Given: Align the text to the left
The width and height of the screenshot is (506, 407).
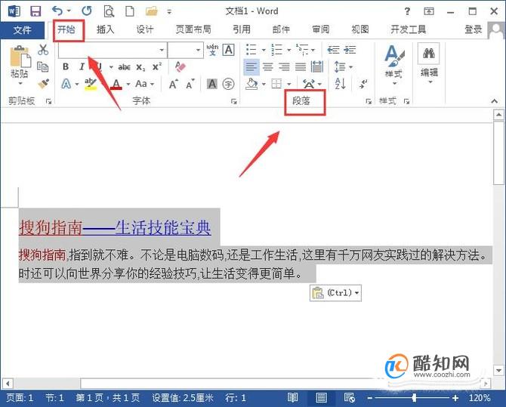Looking at the screenshot, I should 251,66.
